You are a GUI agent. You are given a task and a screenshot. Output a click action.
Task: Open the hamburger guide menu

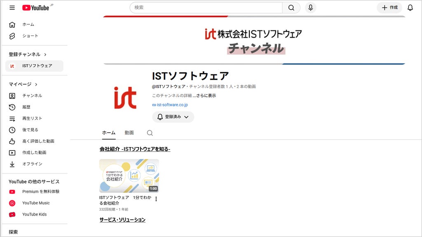[12, 8]
